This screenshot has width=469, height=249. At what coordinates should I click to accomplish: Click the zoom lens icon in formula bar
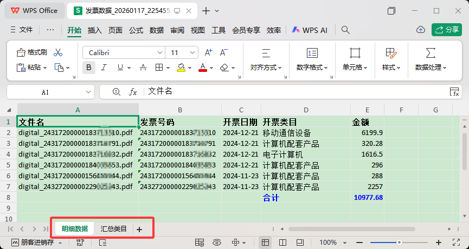click(x=117, y=92)
